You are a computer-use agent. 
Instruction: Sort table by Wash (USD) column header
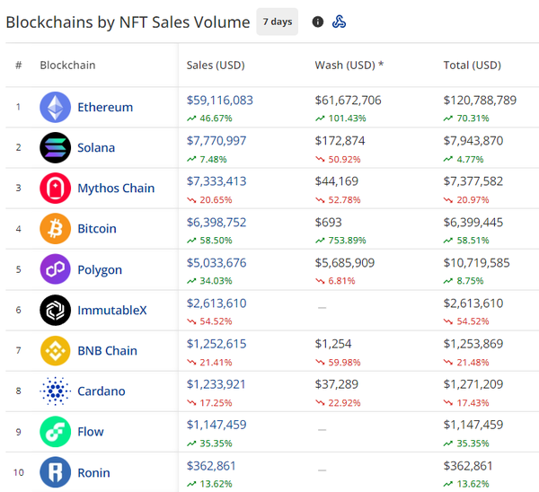pos(349,65)
